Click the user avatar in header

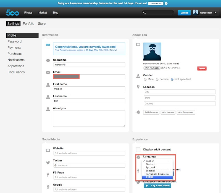tap(196, 13)
